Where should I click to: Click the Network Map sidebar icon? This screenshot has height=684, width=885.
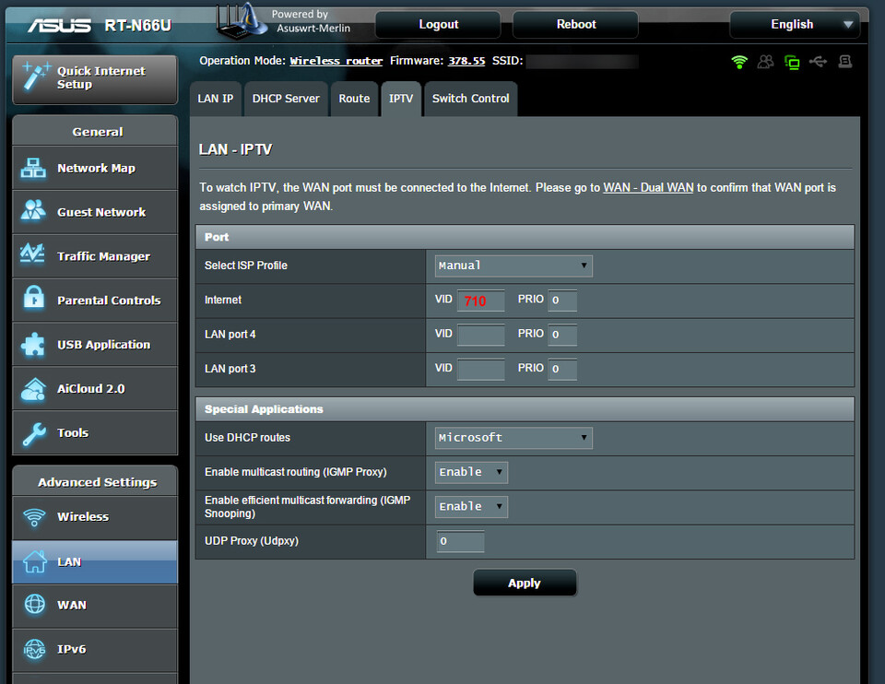34,169
